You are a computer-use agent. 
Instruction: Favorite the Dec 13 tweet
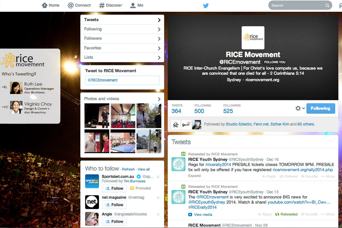click(309, 214)
